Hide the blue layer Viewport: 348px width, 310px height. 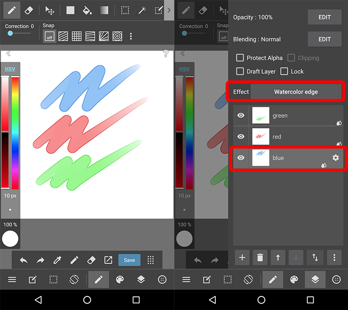point(241,158)
